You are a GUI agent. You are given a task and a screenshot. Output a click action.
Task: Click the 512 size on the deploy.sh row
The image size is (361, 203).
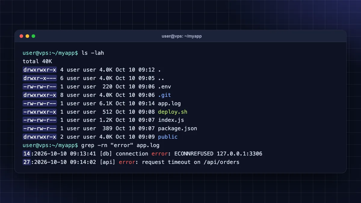click(107, 112)
